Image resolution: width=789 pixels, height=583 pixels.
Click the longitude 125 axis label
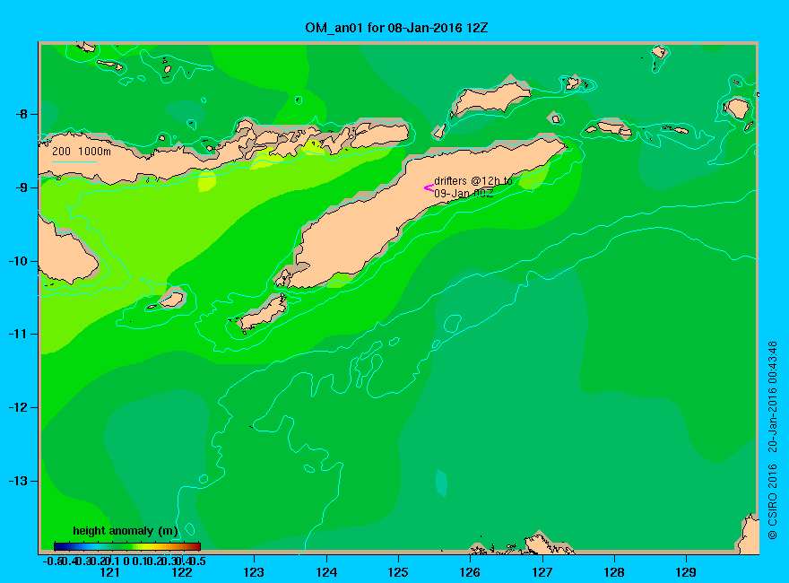(x=398, y=572)
